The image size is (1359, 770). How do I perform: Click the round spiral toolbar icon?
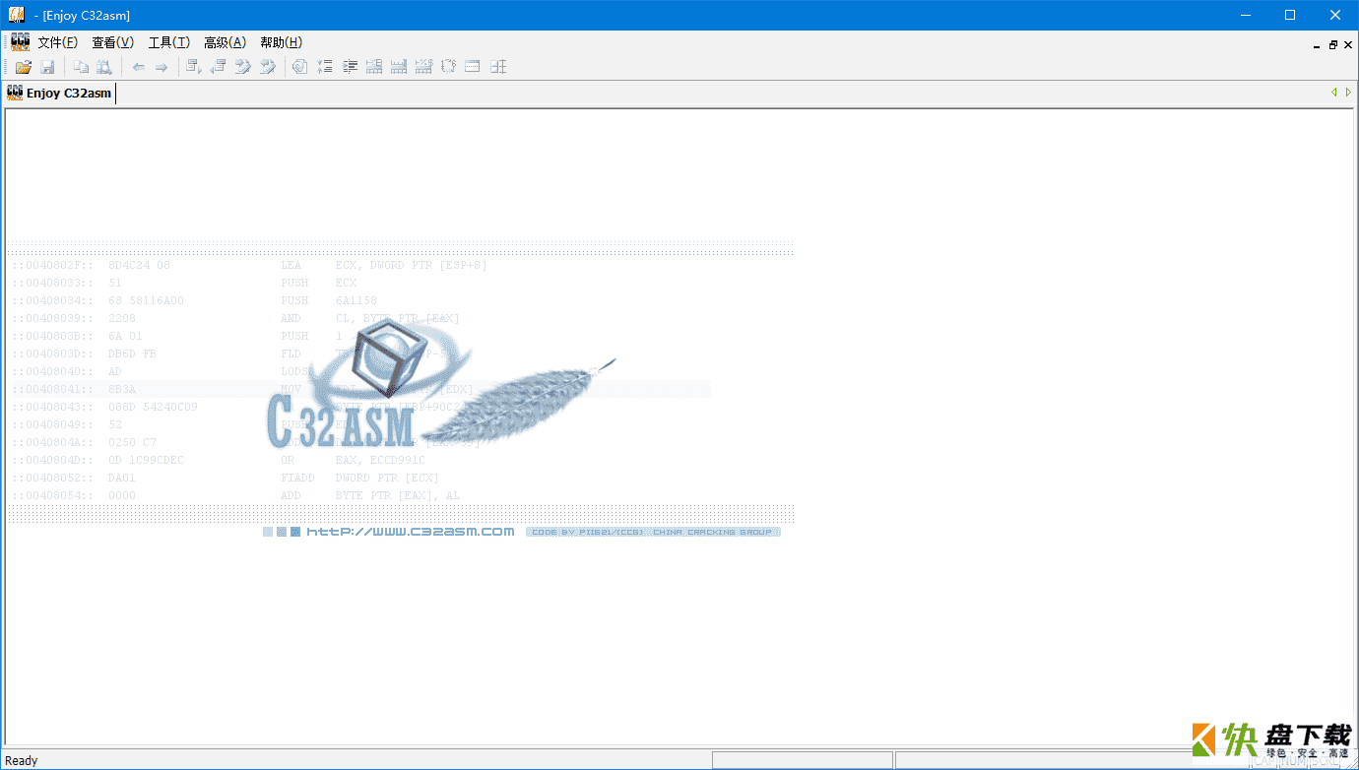pos(299,67)
